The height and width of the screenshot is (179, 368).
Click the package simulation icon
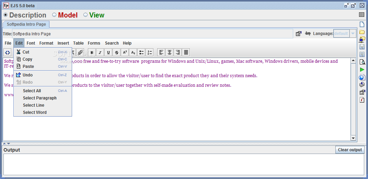[362, 85]
